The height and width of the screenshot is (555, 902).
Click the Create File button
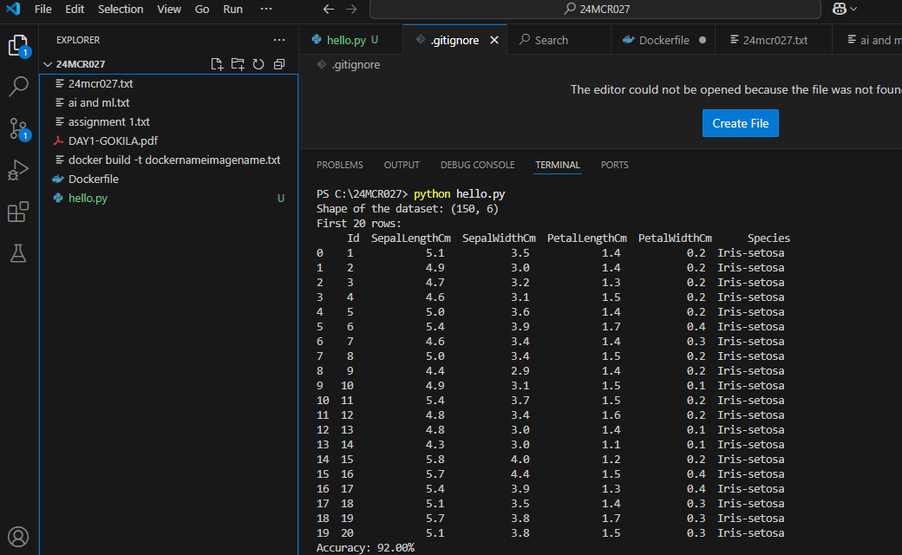pos(741,123)
